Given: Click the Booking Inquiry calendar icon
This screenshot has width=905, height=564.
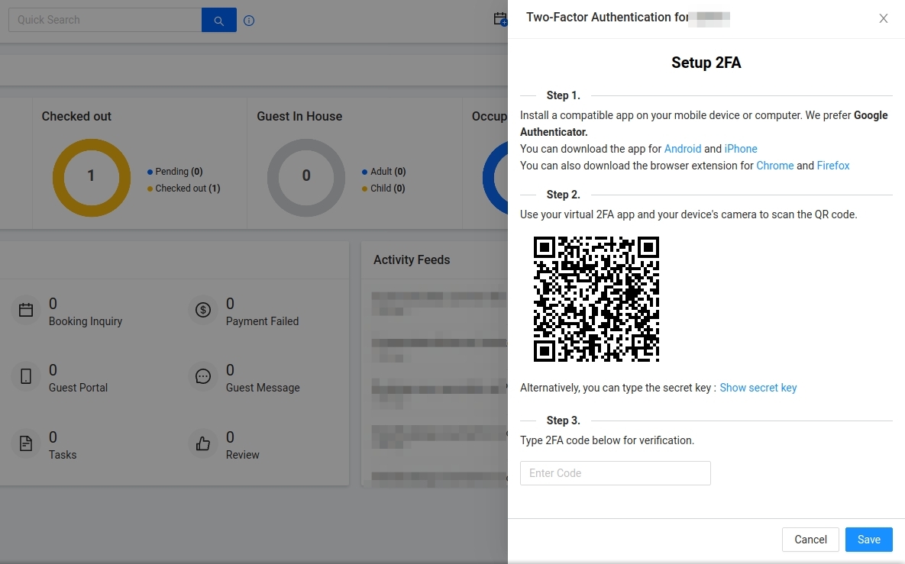Looking at the screenshot, I should (x=26, y=310).
